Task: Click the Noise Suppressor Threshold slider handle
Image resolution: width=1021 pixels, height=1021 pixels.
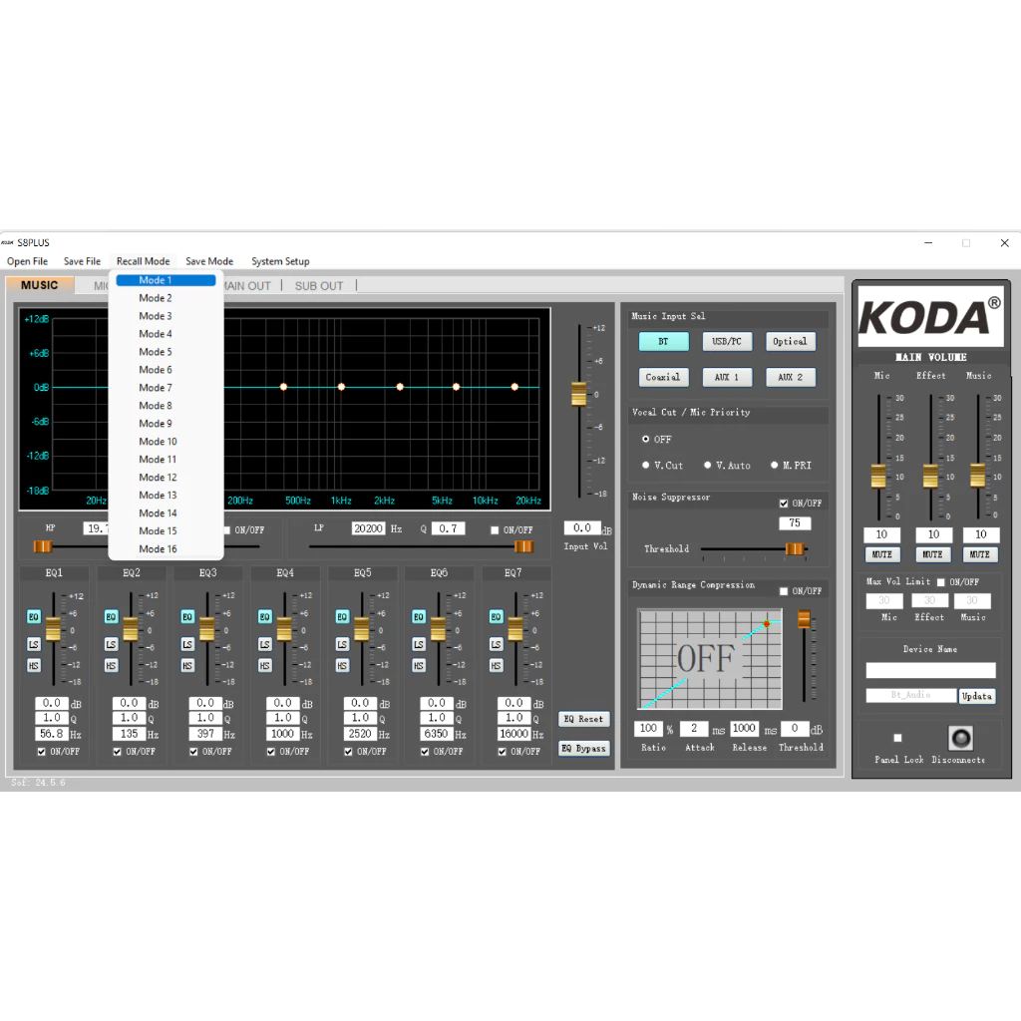Action: [x=794, y=548]
